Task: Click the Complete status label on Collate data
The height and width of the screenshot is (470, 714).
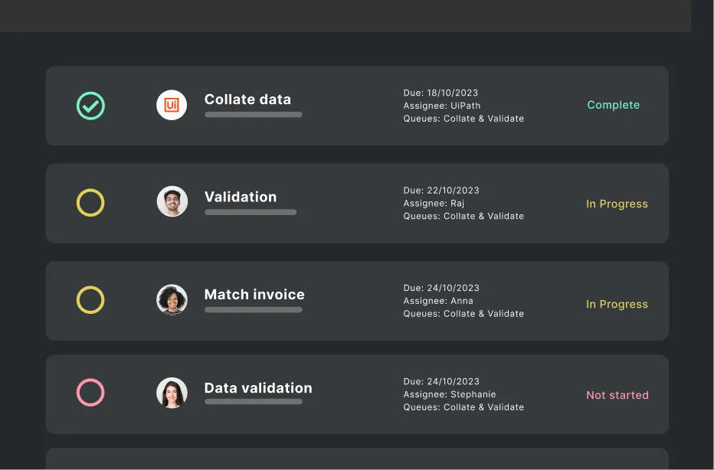Action: (x=613, y=105)
